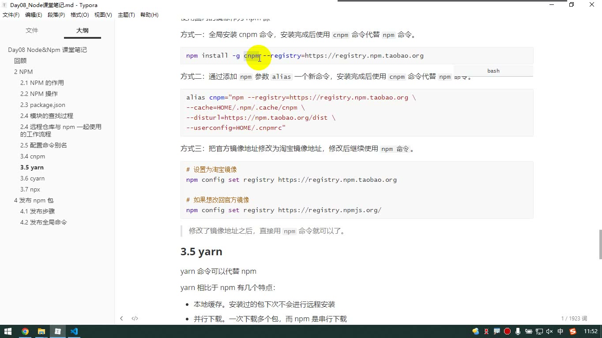Click the alias cnpm code block

click(357, 113)
